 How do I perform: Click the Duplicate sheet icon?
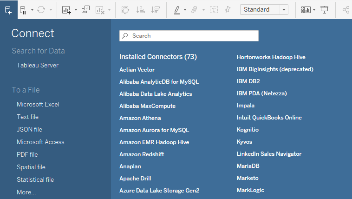pyautogui.click(x=85, y=10)
